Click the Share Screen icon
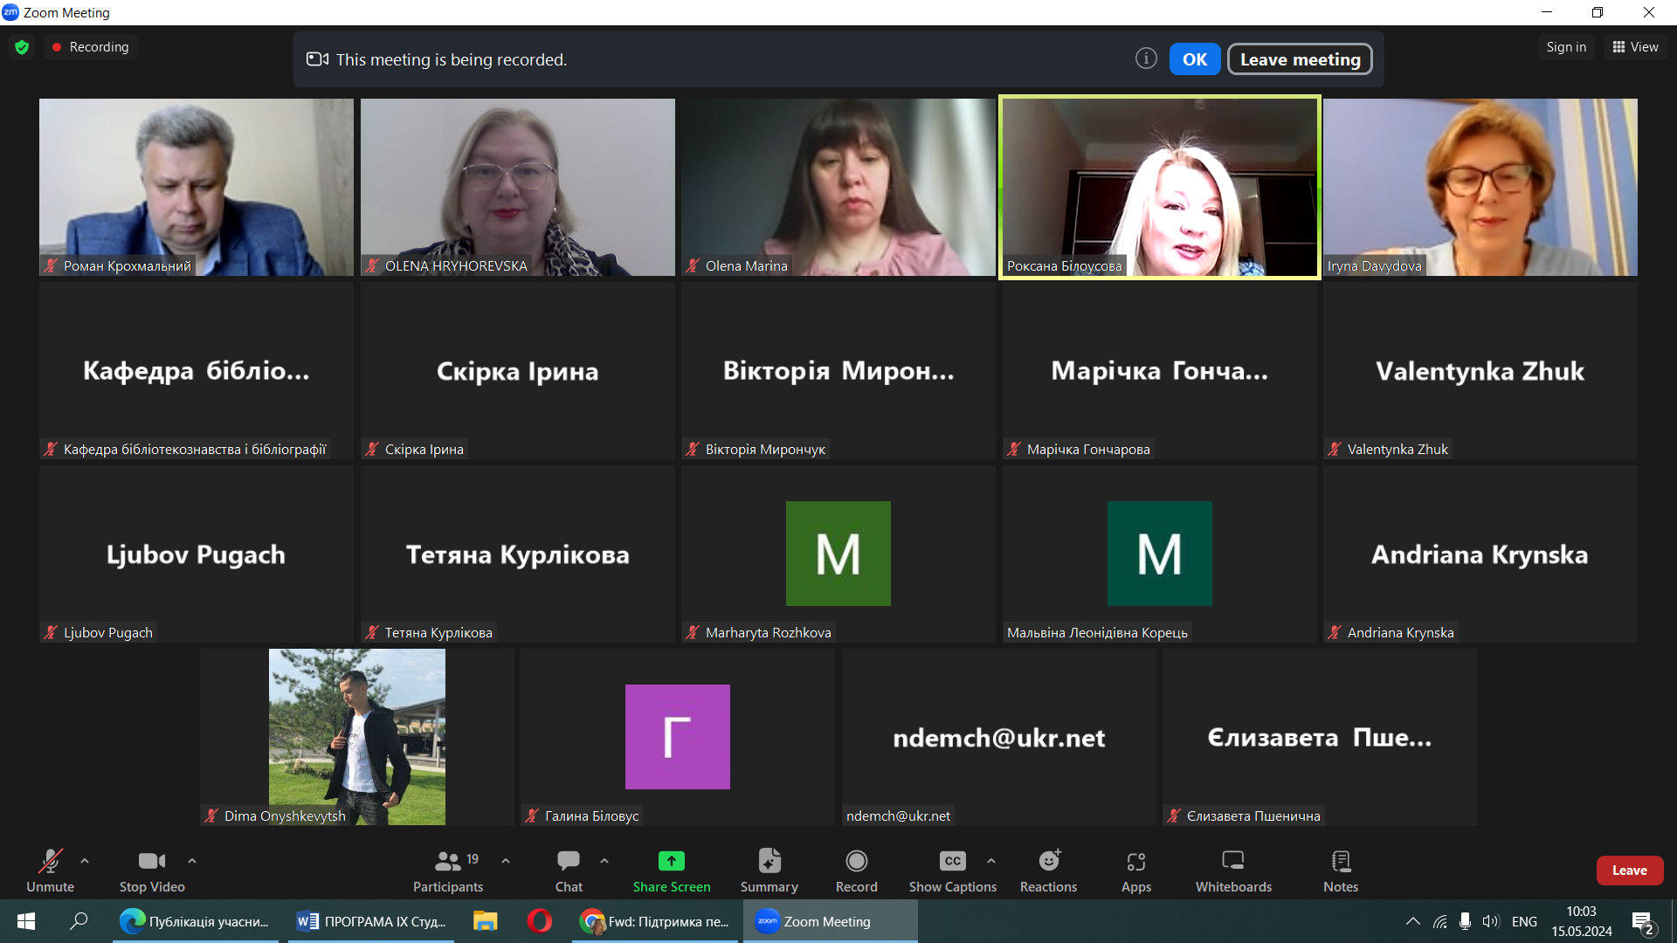Viewport: 1677px width, 943px height. pyautogui.click(x=671, y=862)
